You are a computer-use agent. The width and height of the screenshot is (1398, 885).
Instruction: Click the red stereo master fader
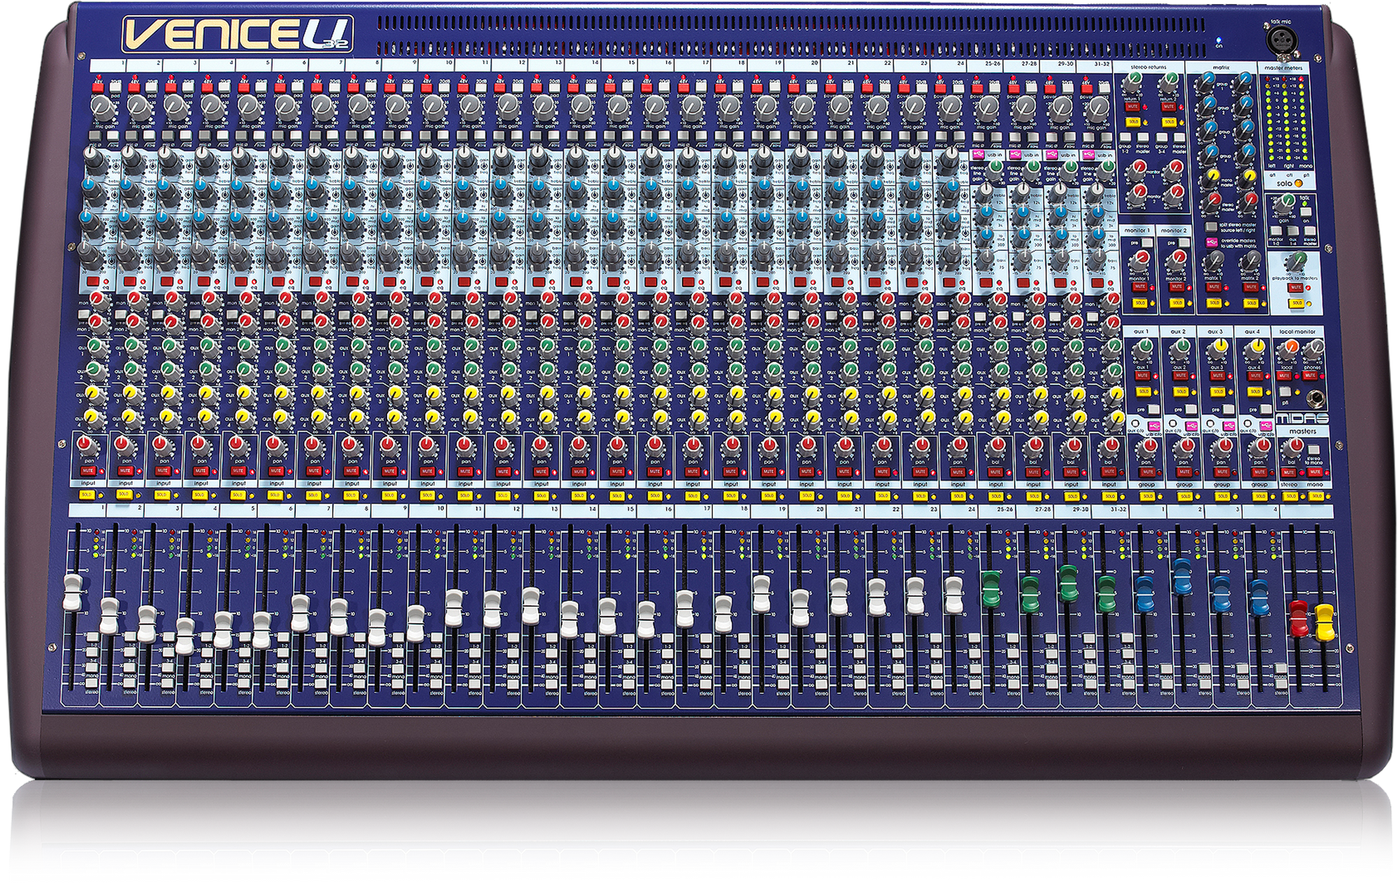click(1298, 617)
